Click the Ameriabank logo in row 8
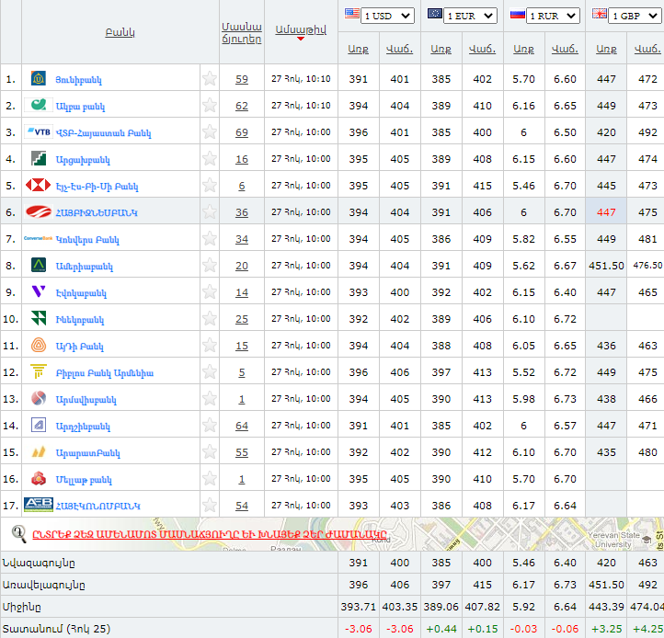 (x=39, y=265)
